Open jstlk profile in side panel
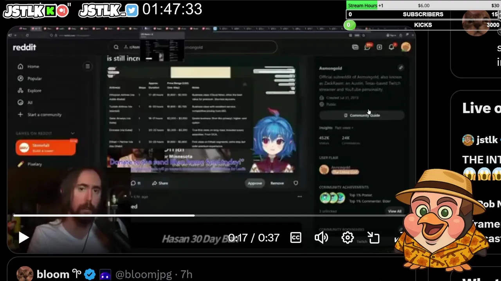This screenshot has height=281, width=501. click(x=487, y=140)
